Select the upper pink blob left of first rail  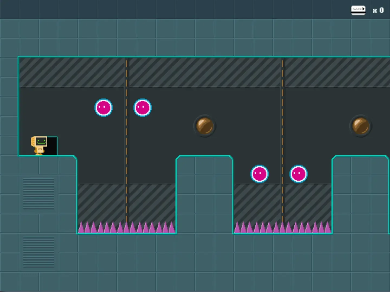(103, 108)
